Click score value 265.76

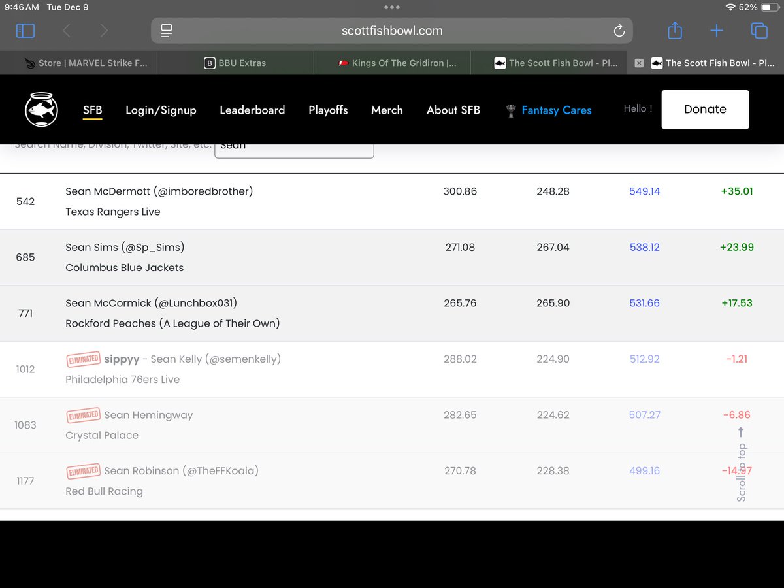(460, 303)
